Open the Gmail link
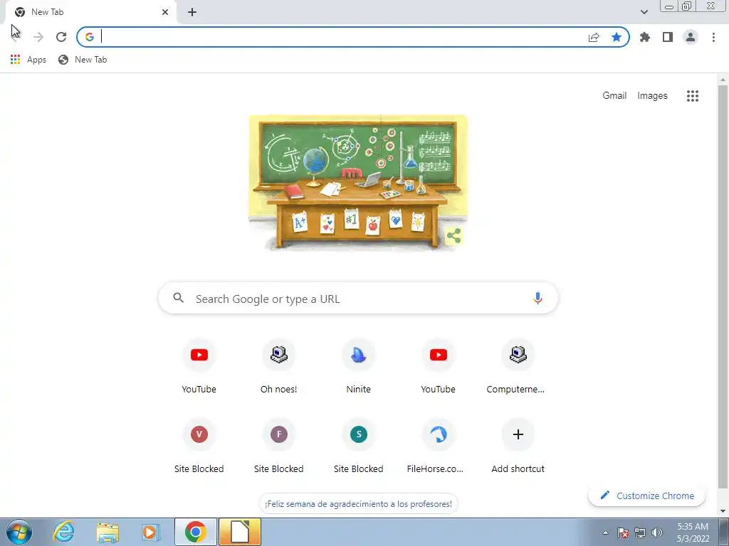This screenshot has height=546, width=729. pos(614,96)
